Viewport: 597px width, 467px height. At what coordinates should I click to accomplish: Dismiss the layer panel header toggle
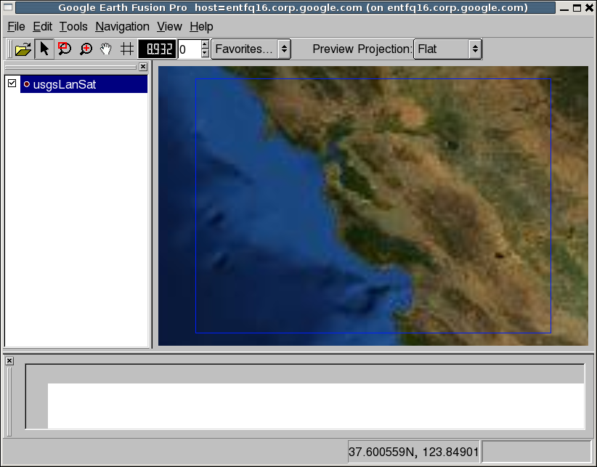(142, 66)
